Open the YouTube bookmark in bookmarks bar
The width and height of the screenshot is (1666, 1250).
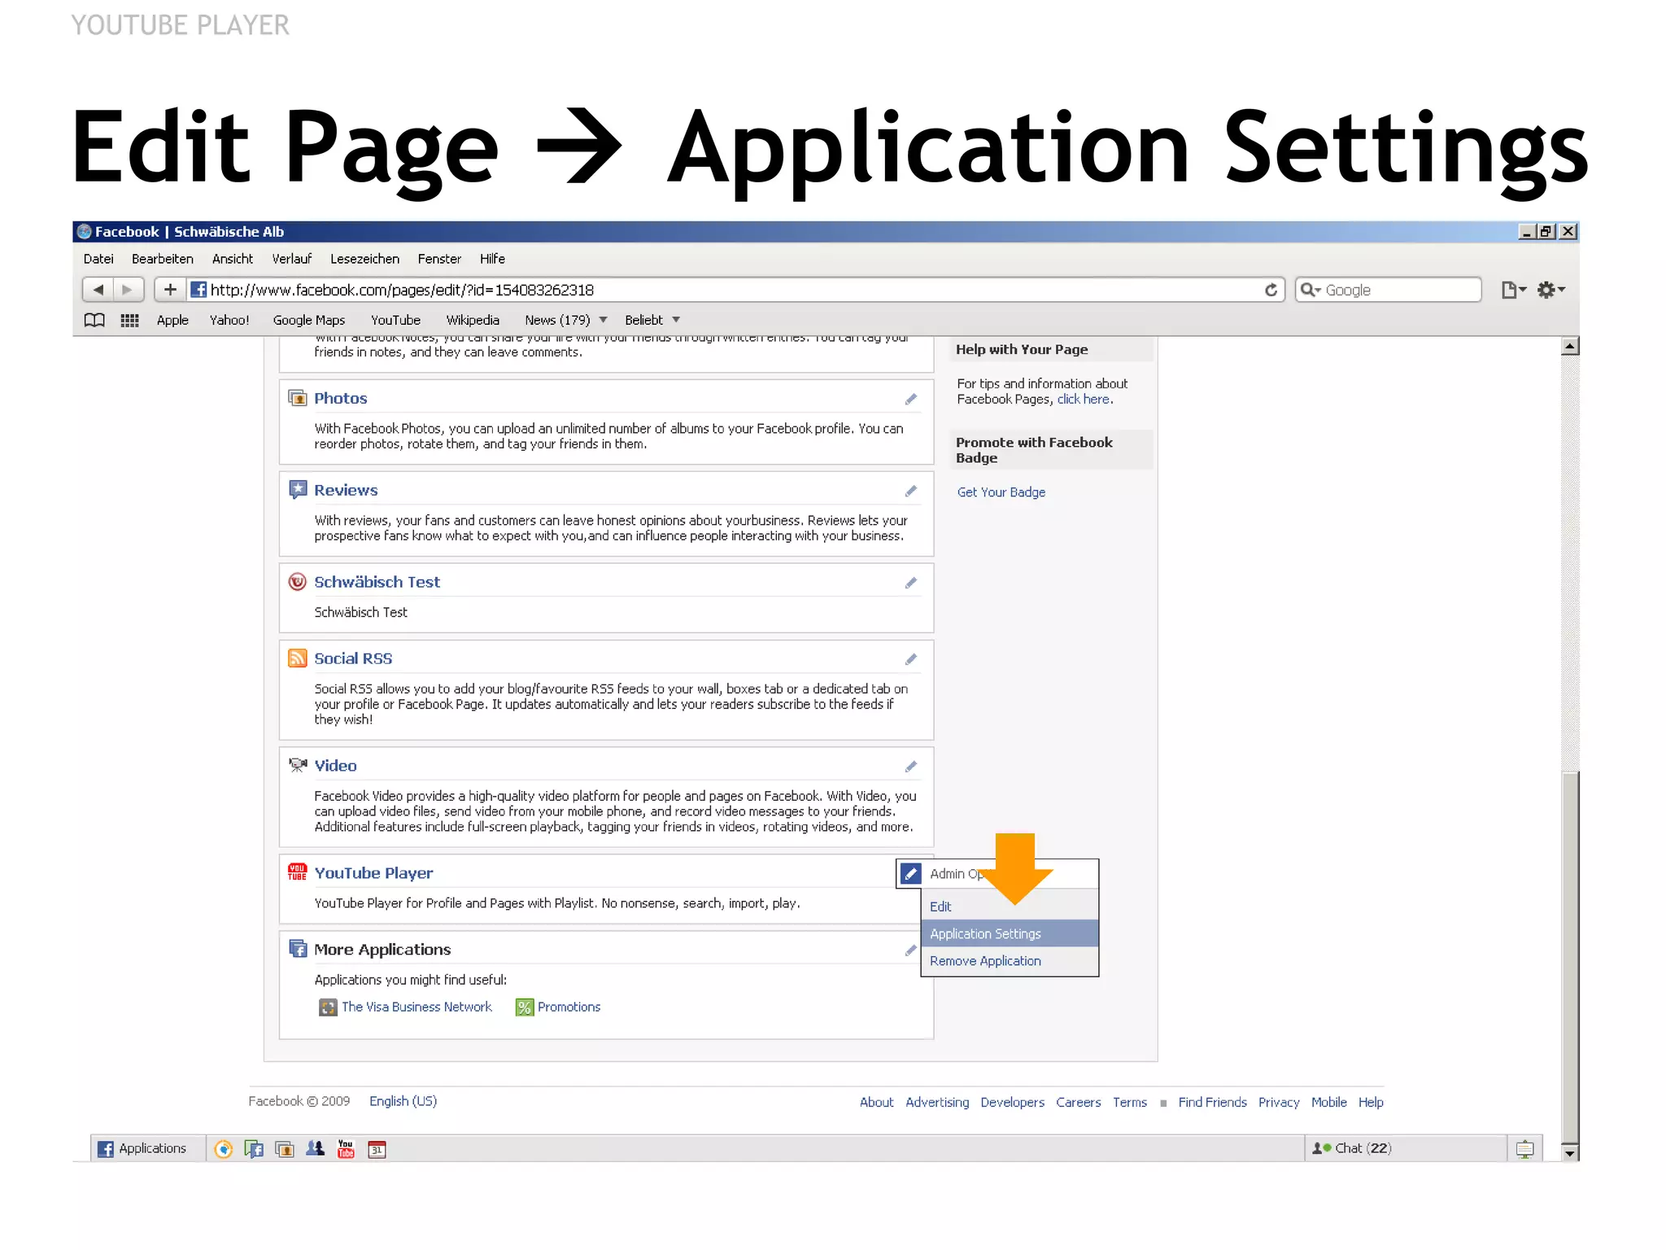[x=395, y=320]
